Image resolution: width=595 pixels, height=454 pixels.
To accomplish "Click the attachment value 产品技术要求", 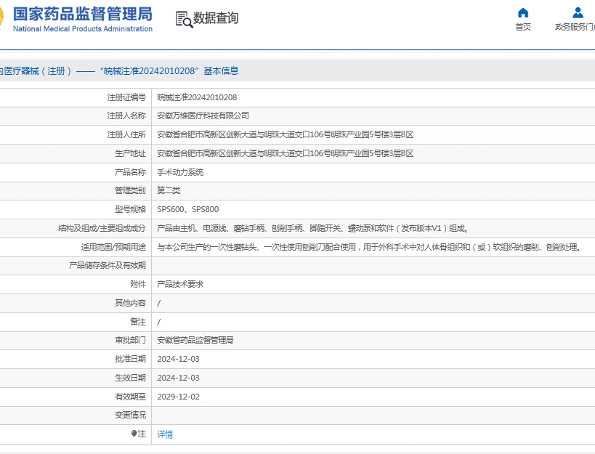I will (180, 284).
